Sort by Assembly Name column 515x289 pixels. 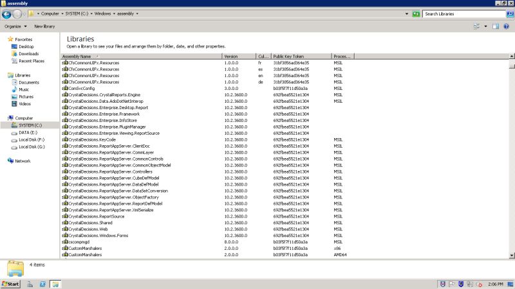142,57
